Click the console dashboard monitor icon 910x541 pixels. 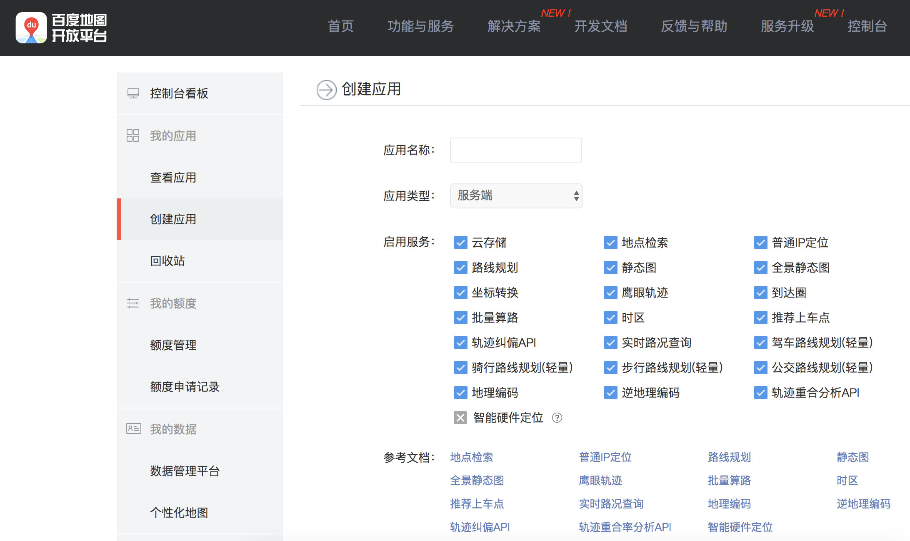pyautogui.click(x=133, y=93)
